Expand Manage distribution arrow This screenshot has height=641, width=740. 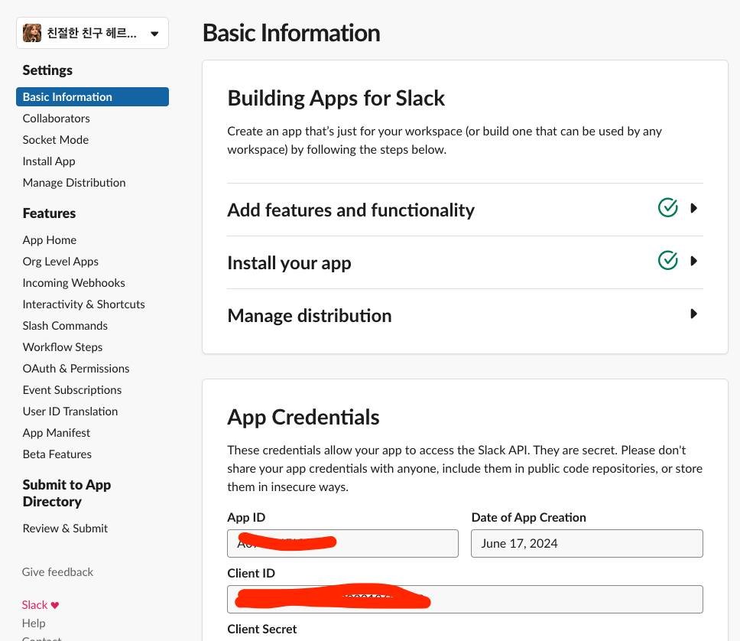693,314
